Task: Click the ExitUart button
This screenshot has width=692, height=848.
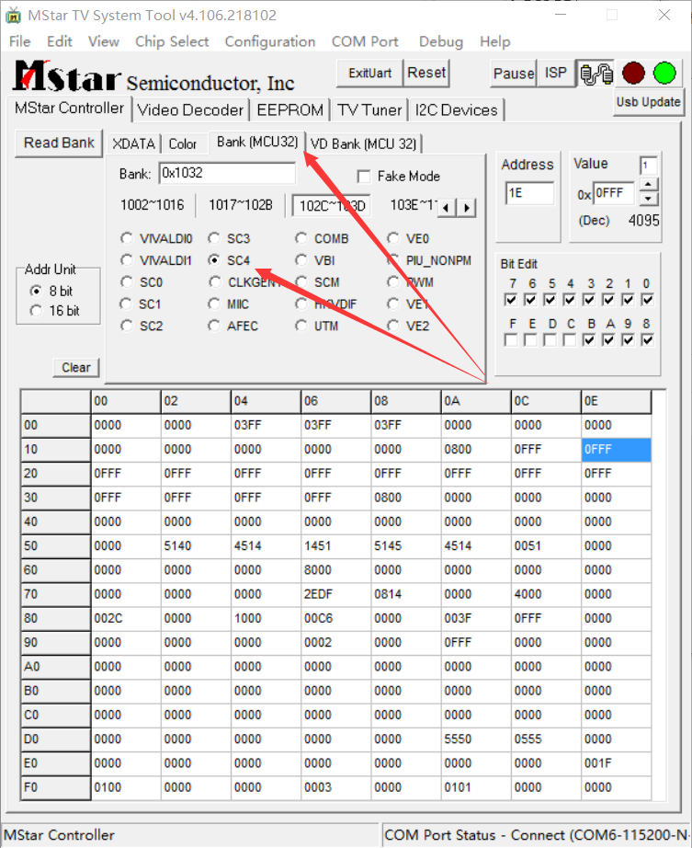Action: [369, 73]
